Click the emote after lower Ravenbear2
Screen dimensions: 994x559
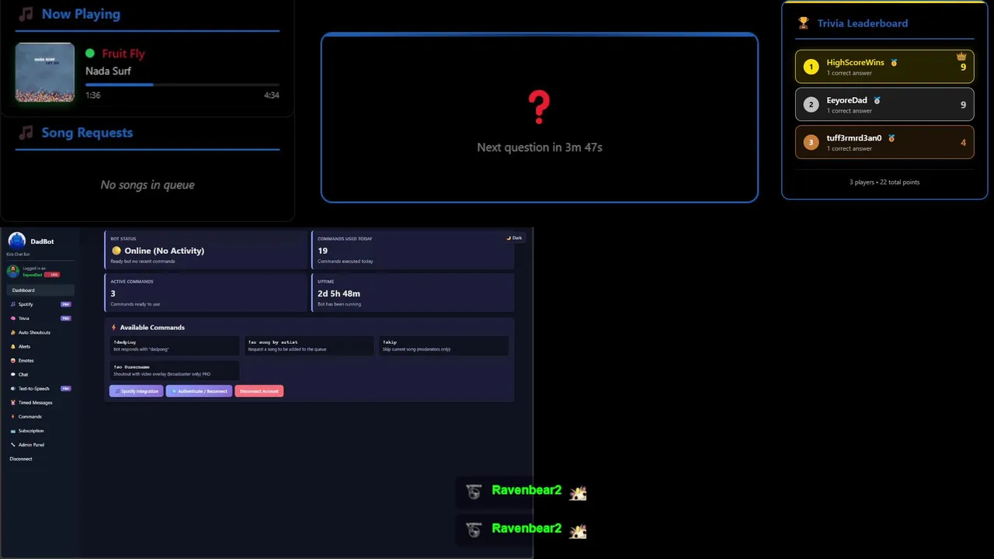pos(578,531)
